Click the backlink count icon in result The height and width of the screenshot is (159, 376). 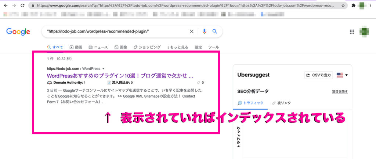[x=198, y=83]
